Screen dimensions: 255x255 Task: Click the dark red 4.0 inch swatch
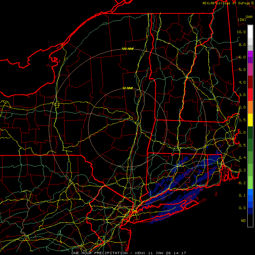(x=250, y=82)
